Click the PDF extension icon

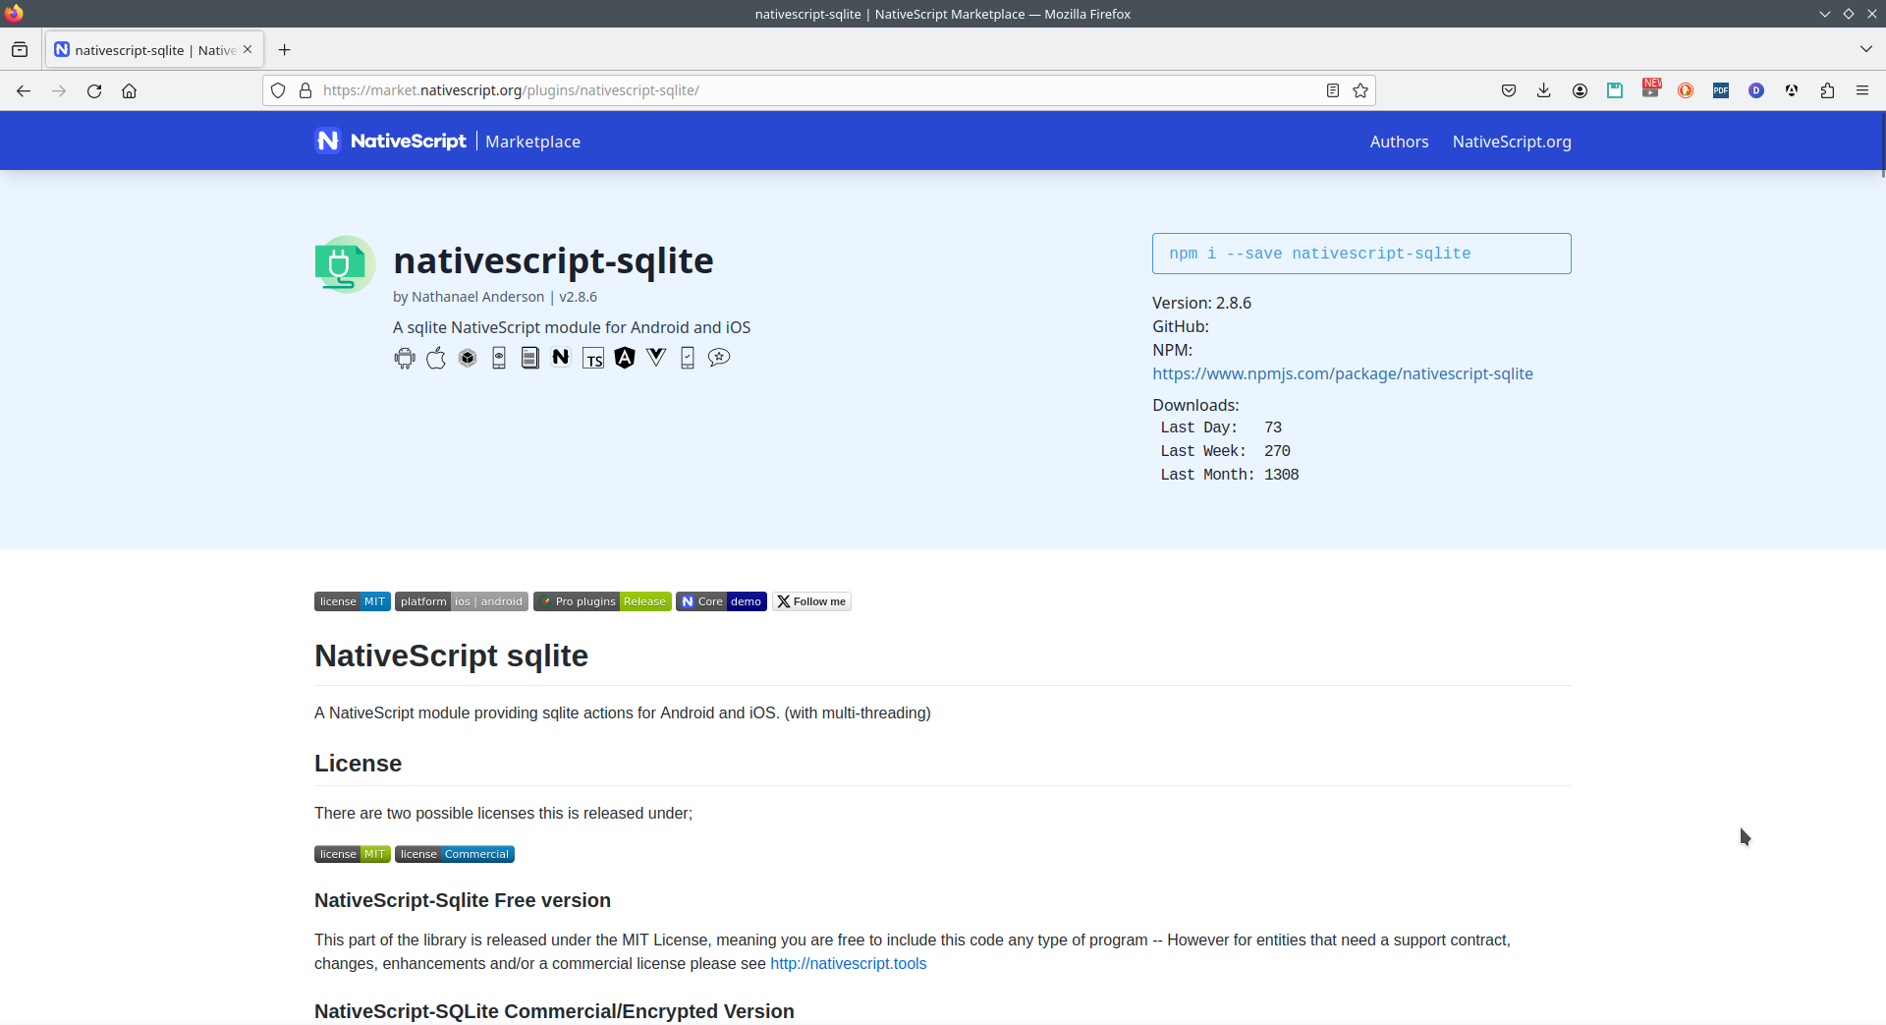[x=1721, y=90]
